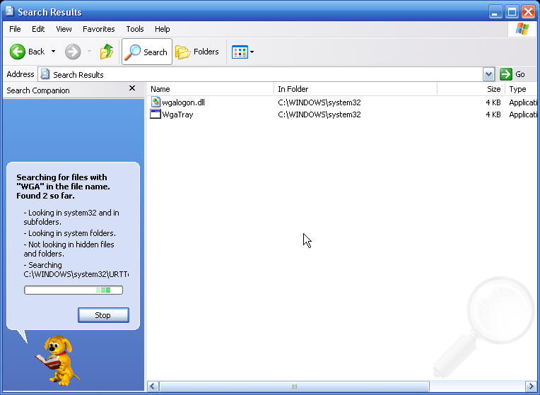This screenshot has width=540, height=395.
Task: Go up one folder level icon
Action: 107,52
